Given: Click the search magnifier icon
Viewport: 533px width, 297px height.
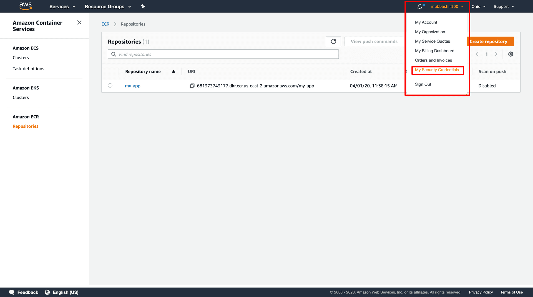Looking at the screenshot, I should (114, 54).
